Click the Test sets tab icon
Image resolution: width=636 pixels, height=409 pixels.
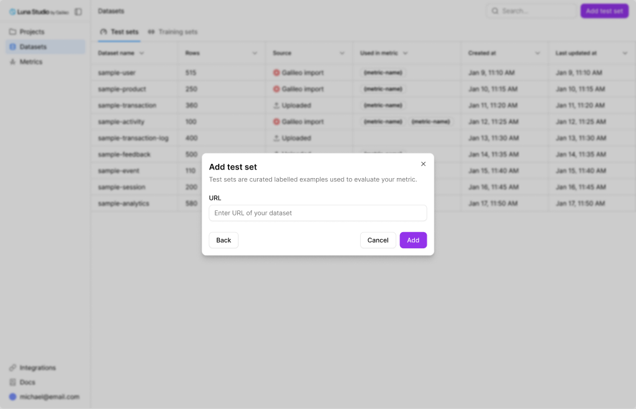point(104,32)
